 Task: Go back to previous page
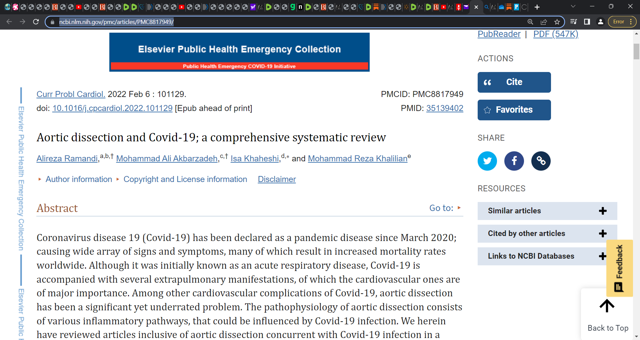(x=9, y=22)
